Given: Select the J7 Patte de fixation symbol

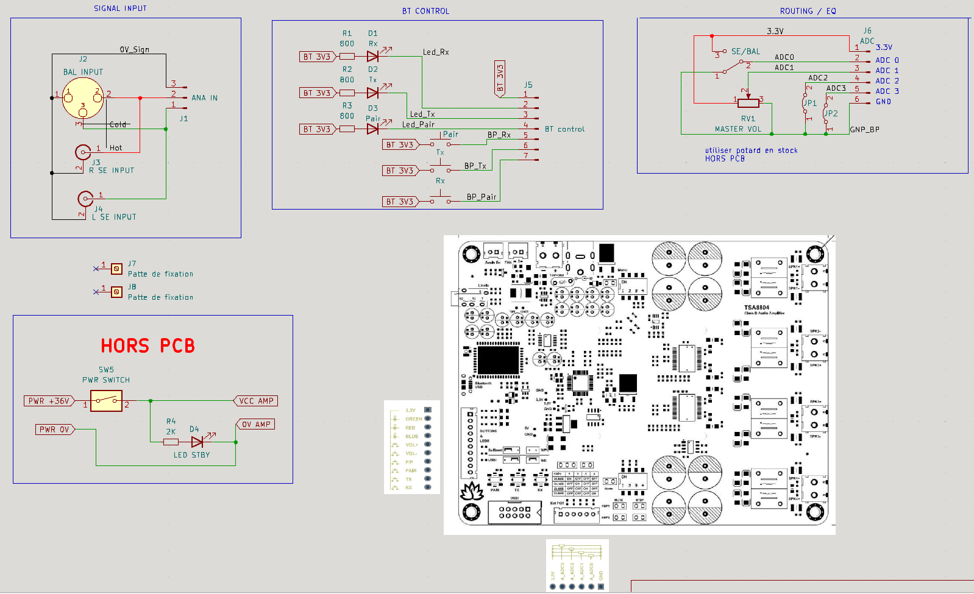Looking at the screenshot, I should (x=116, y=269).
